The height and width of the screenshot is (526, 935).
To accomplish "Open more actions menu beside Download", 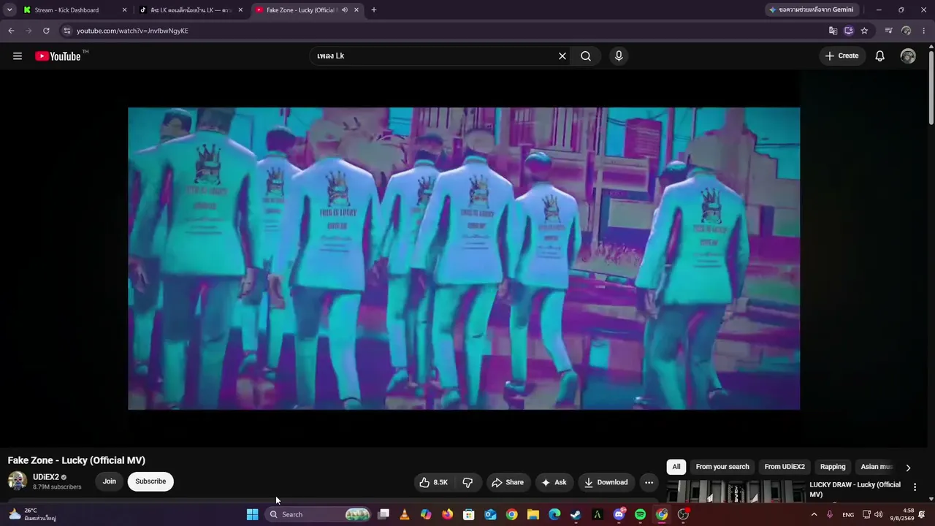I will click(649, 482).
